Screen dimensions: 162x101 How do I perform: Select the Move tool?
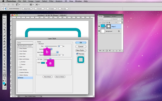[4, 18]
